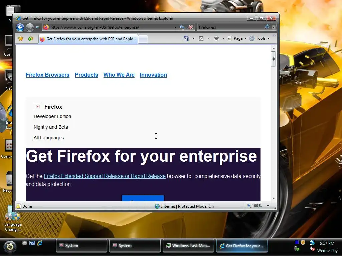The width and height of the screenshot is (342, 256).
Task: Switch to the first System taskbar button
Action: coord(81,246)
